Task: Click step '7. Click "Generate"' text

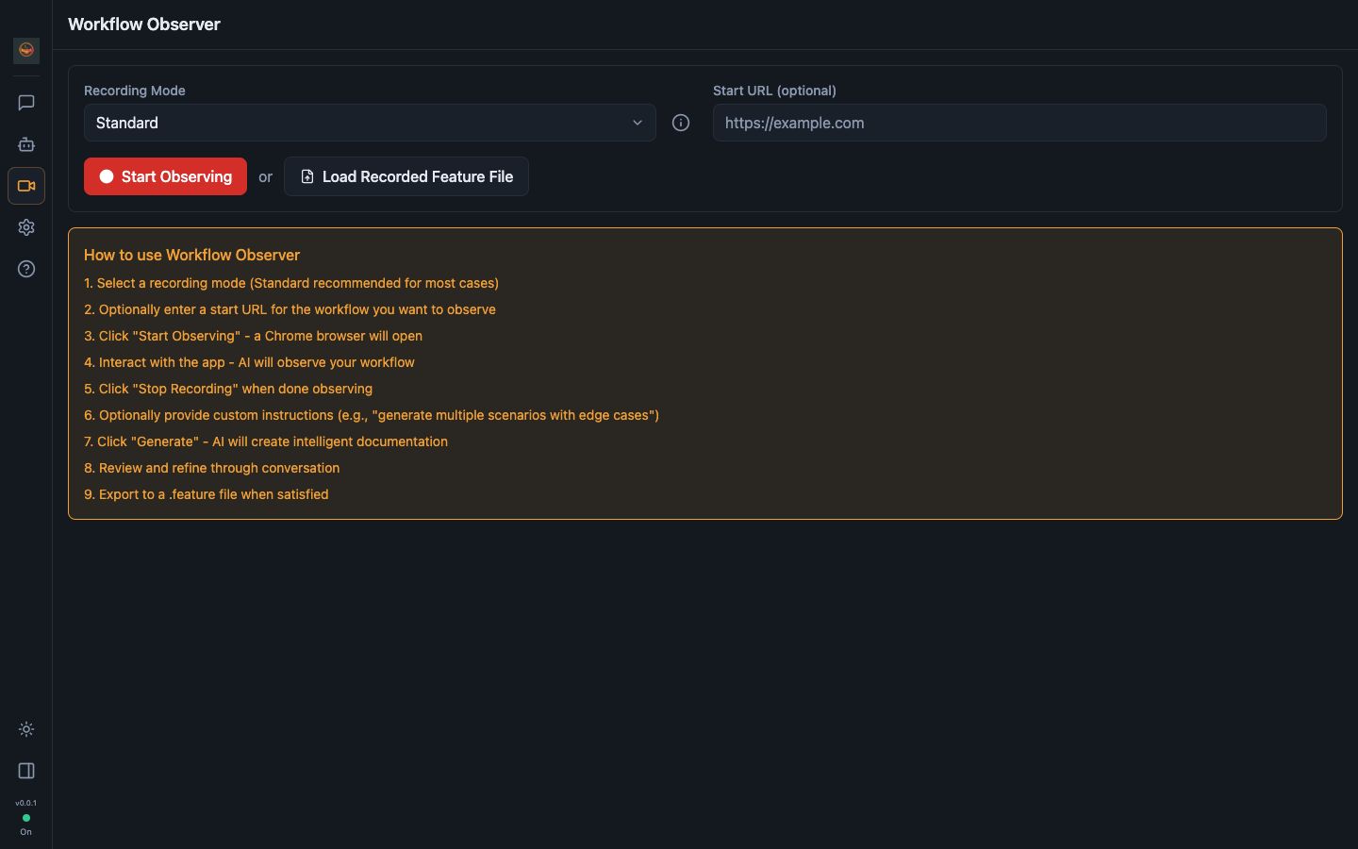Action: [x=266, y=441]
